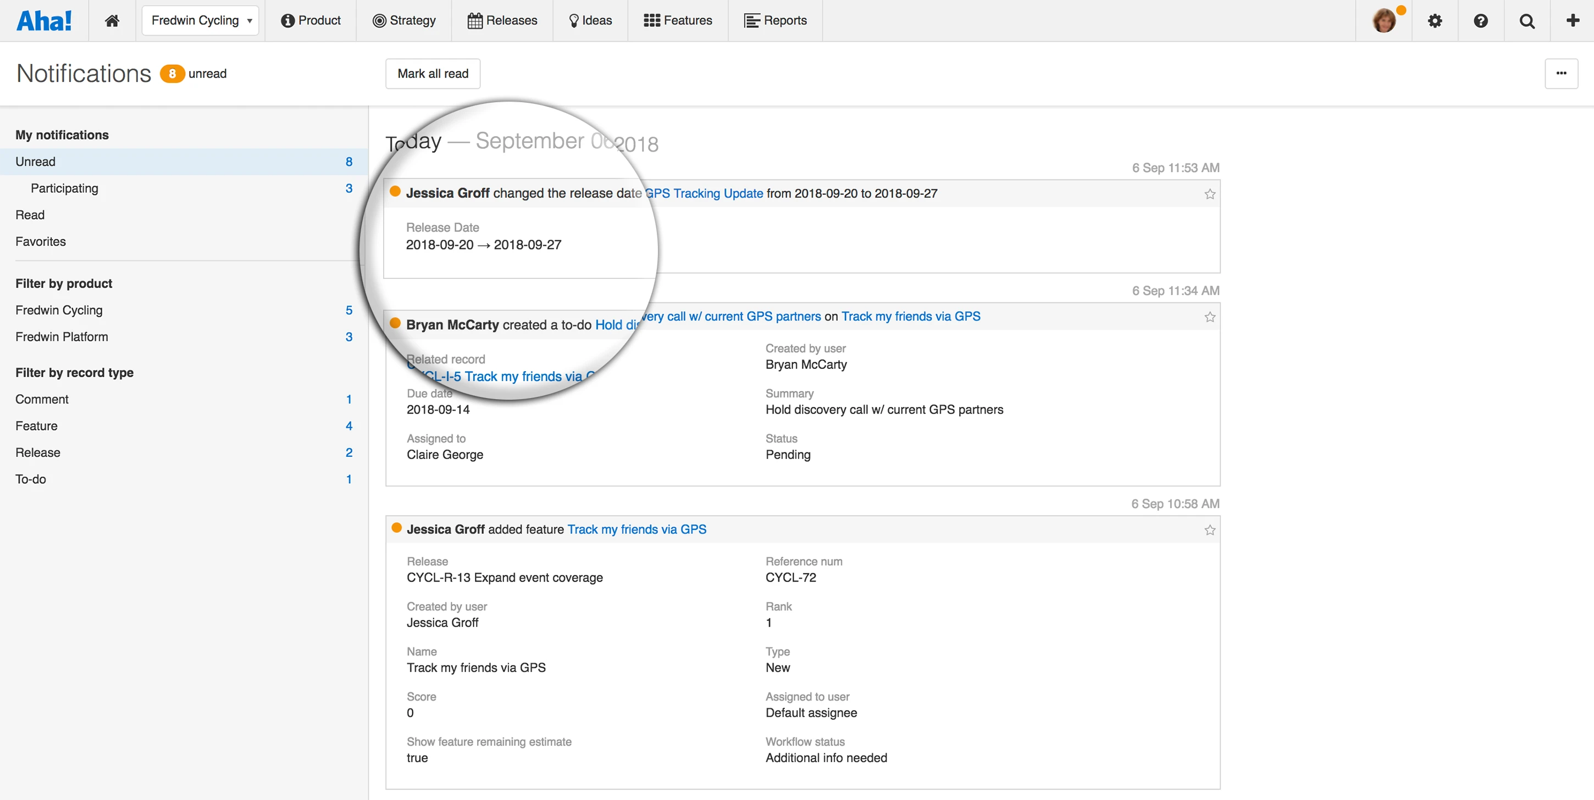The image size is (1594, 800).
Task: Click the Mark all read button
Action: pos(433,74)
